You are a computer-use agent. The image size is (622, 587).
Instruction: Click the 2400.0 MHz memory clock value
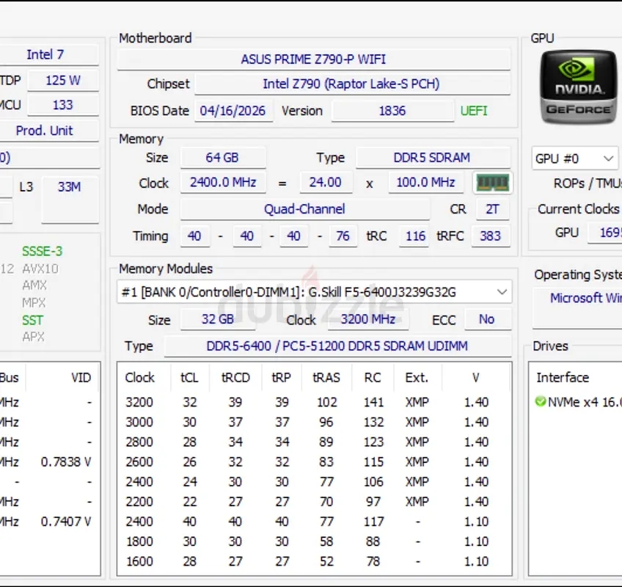tap(223, 183)
